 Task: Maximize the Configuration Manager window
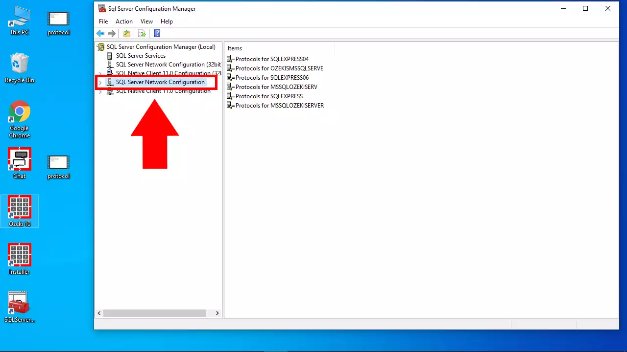585,8
